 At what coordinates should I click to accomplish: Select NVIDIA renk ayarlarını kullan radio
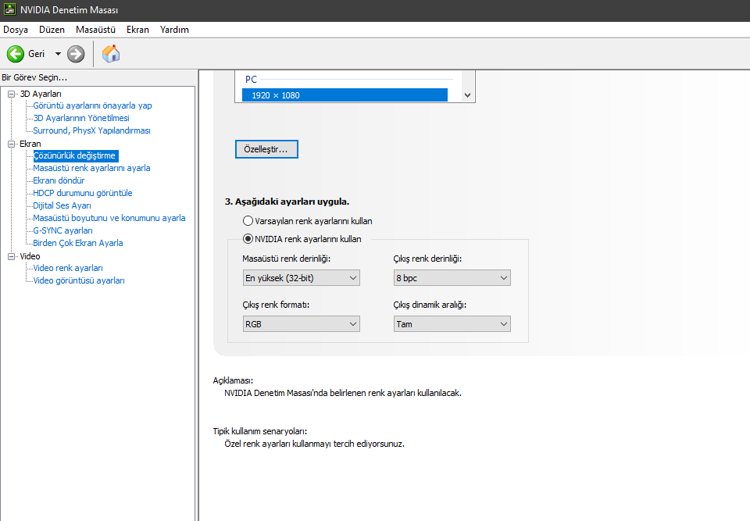pos(248,239)
